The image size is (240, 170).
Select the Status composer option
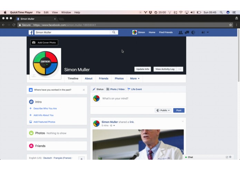click(x=98, y=89)
